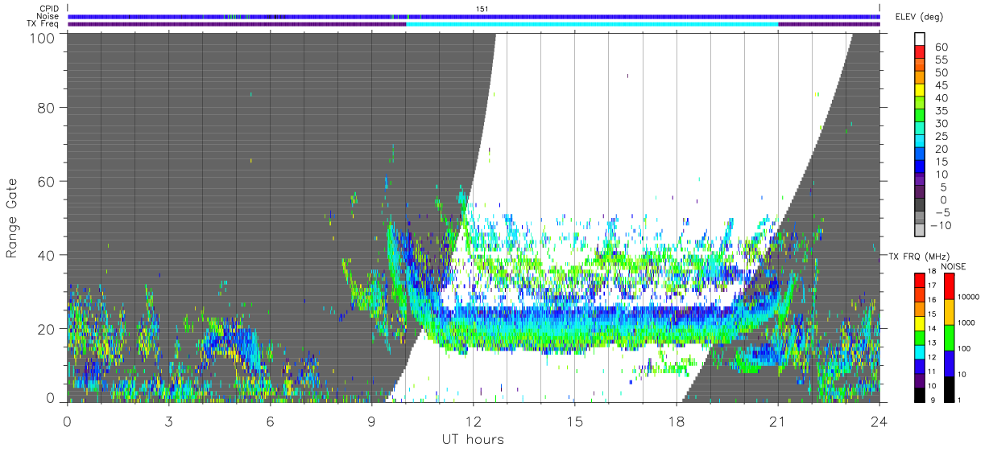
Task: Click the 'TX FRQ (MHz)' colorbar title
Action: pyautogui.click(x=918, y=256)
